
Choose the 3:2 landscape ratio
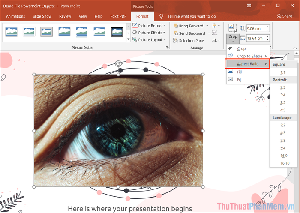(x=283, y=125)
